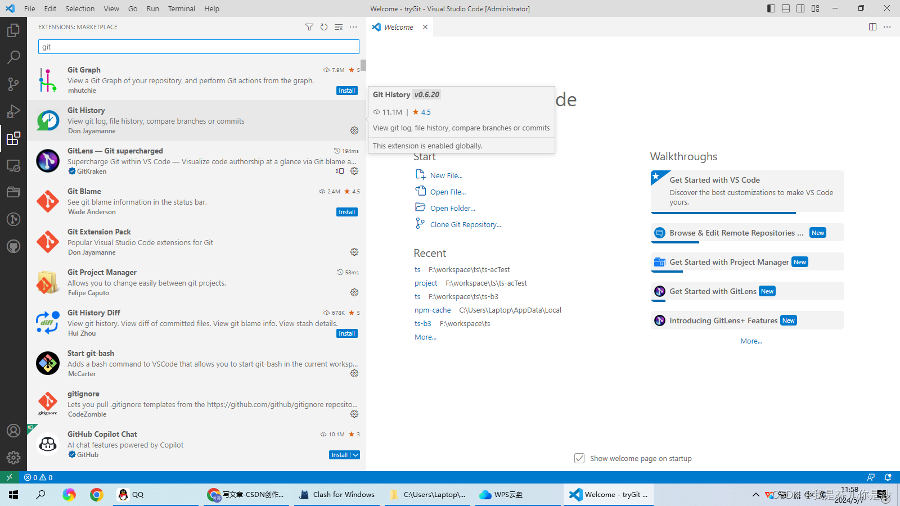Open the manage gear for Start git-bash
The height and width of the screenshot is (506, 900).
[x=354, y=373]
